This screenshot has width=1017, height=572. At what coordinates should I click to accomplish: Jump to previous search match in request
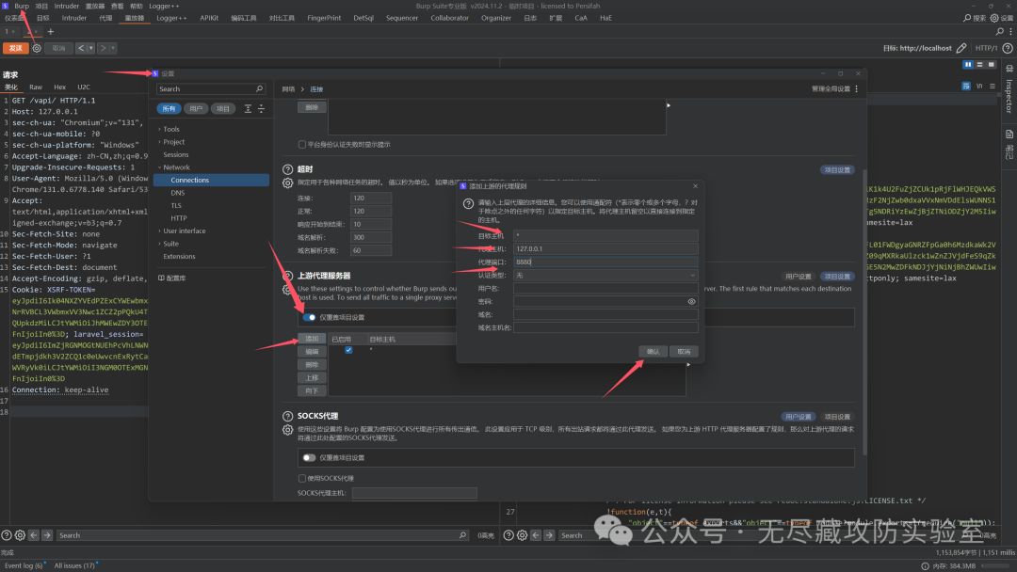click(x=34, y=535)
